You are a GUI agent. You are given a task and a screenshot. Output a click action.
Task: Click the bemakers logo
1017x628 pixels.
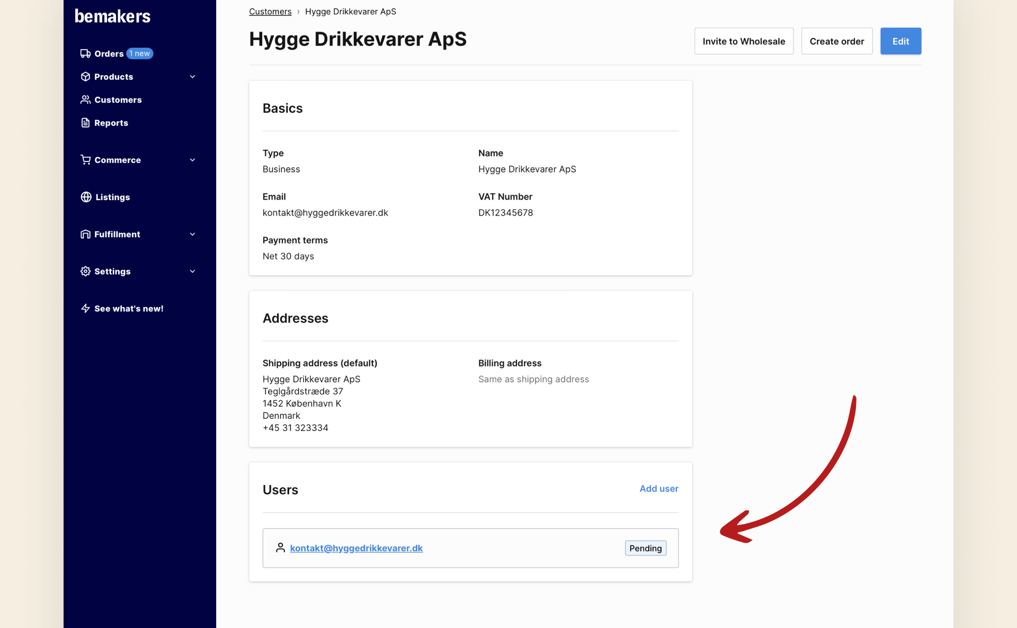[x=112, y=16]
